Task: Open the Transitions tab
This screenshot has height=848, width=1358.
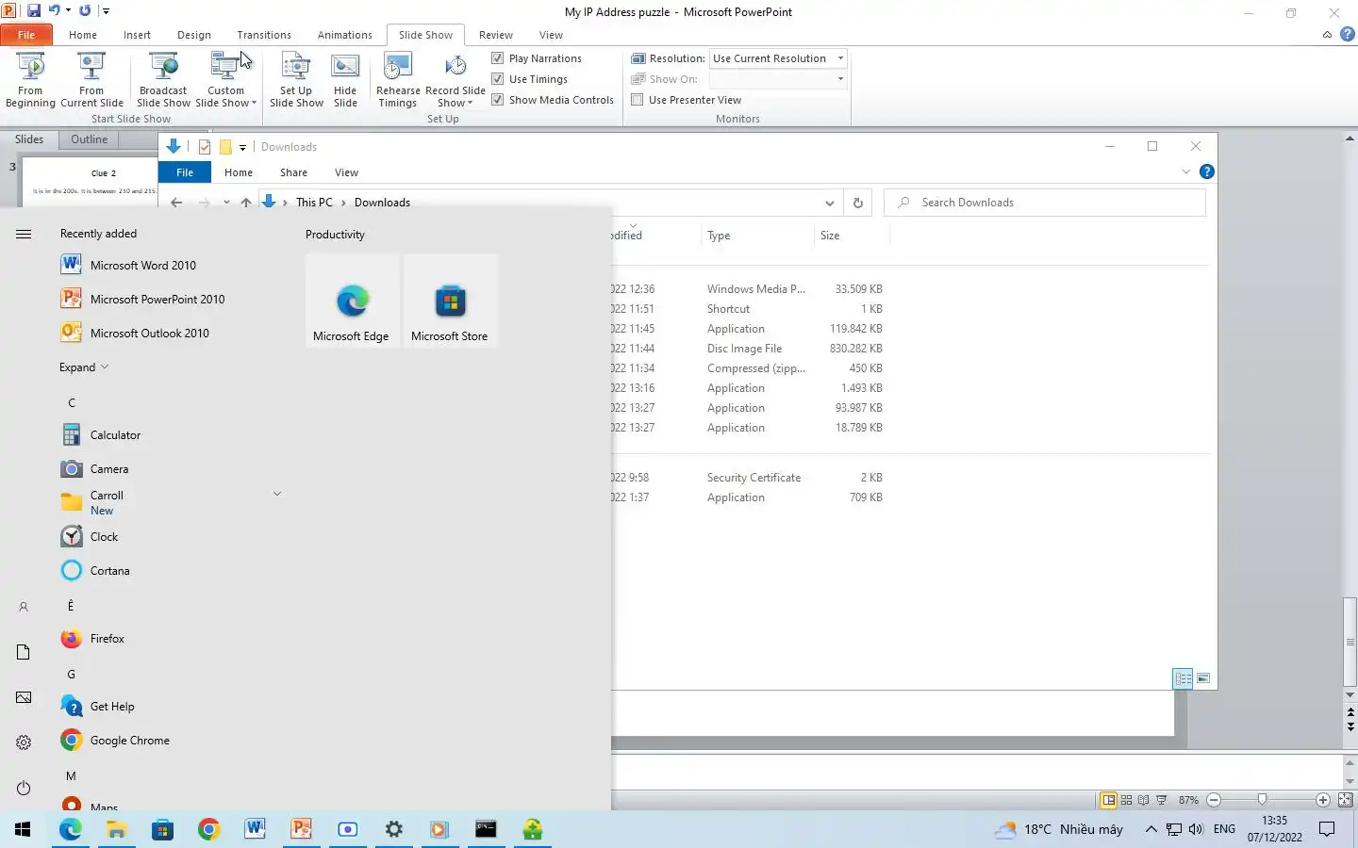Action: coord(264,35)
